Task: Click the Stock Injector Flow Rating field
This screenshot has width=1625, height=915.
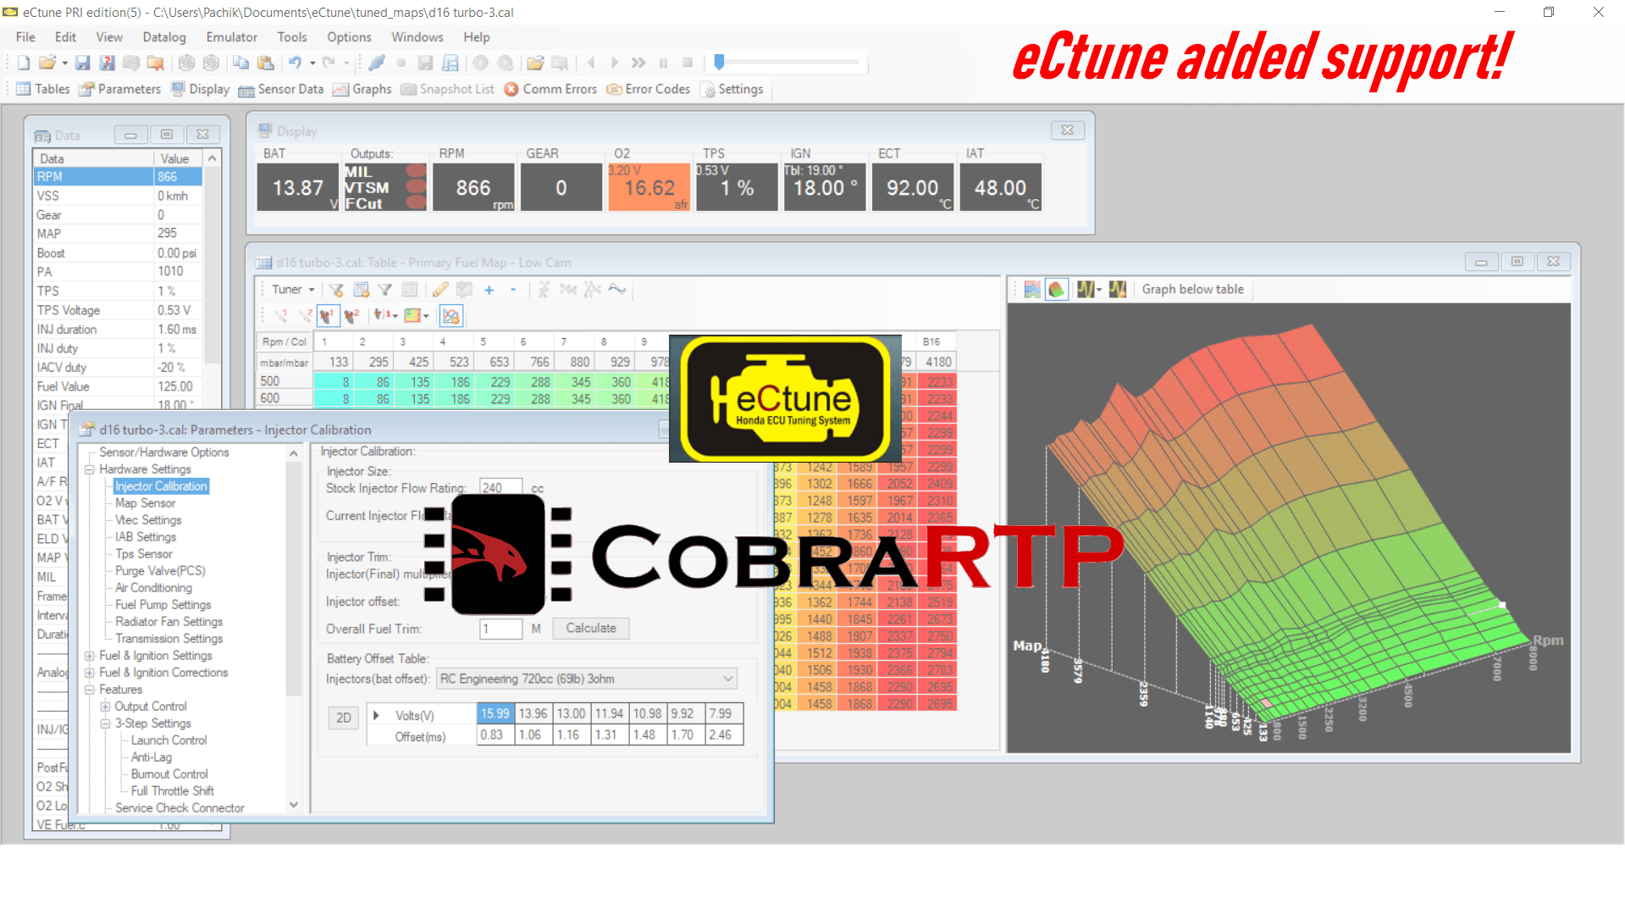Action: (x=500, y=487)
